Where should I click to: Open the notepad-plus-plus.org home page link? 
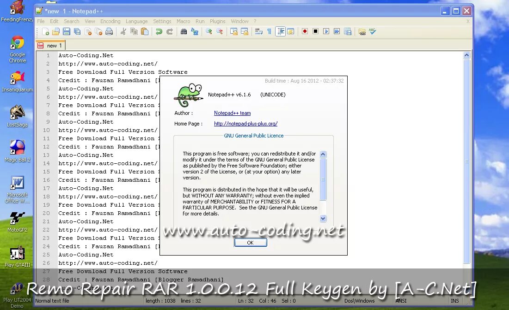pos(246,124)
